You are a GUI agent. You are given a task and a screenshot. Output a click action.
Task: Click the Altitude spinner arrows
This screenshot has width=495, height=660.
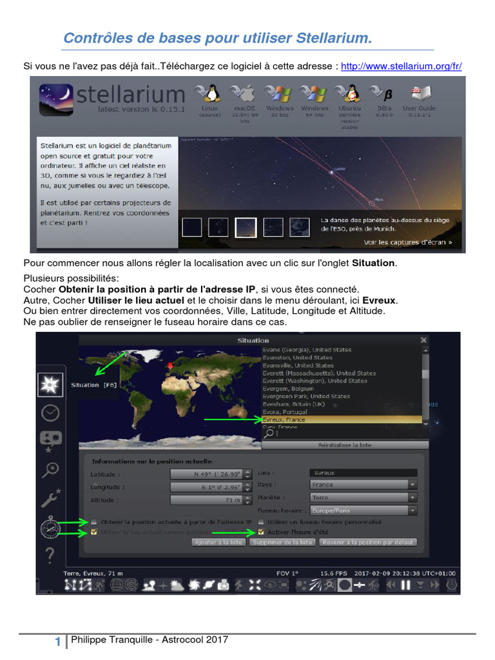click(248, 500)
